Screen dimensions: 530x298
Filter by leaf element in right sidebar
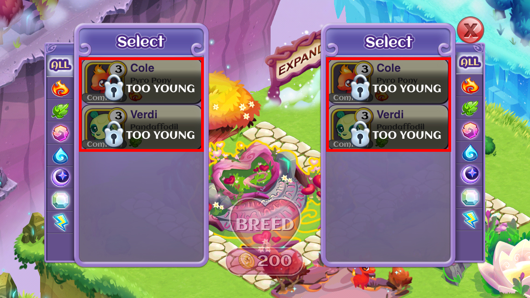[x=470, y=108]
